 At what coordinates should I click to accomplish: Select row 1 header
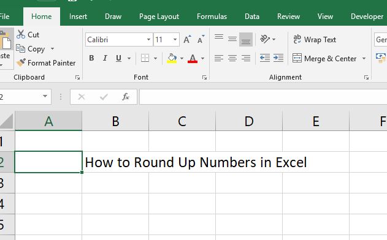(x=7, y=141)
